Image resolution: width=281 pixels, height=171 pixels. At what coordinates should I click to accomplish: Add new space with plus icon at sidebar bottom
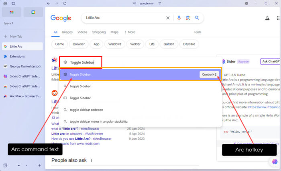[40, 165]
